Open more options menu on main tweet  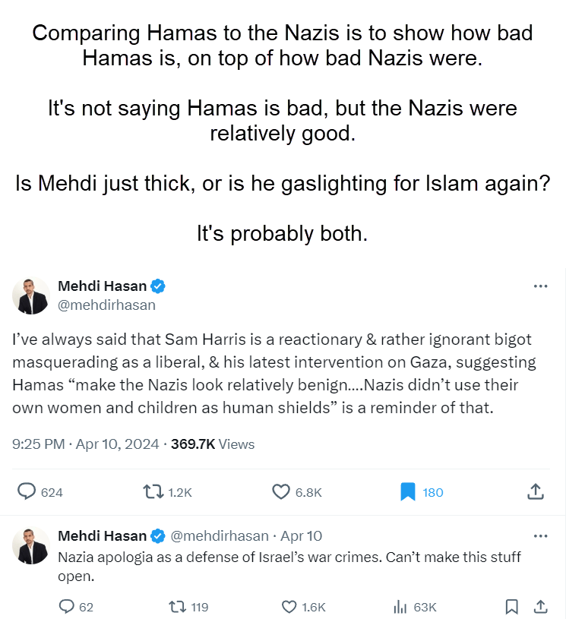coord(540,286)
